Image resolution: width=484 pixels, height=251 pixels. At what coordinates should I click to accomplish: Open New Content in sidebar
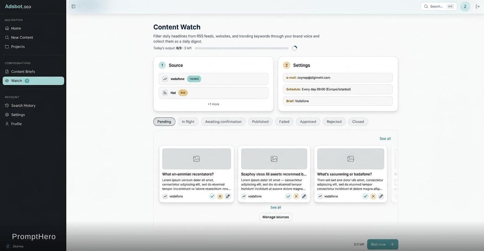[33, 38]
